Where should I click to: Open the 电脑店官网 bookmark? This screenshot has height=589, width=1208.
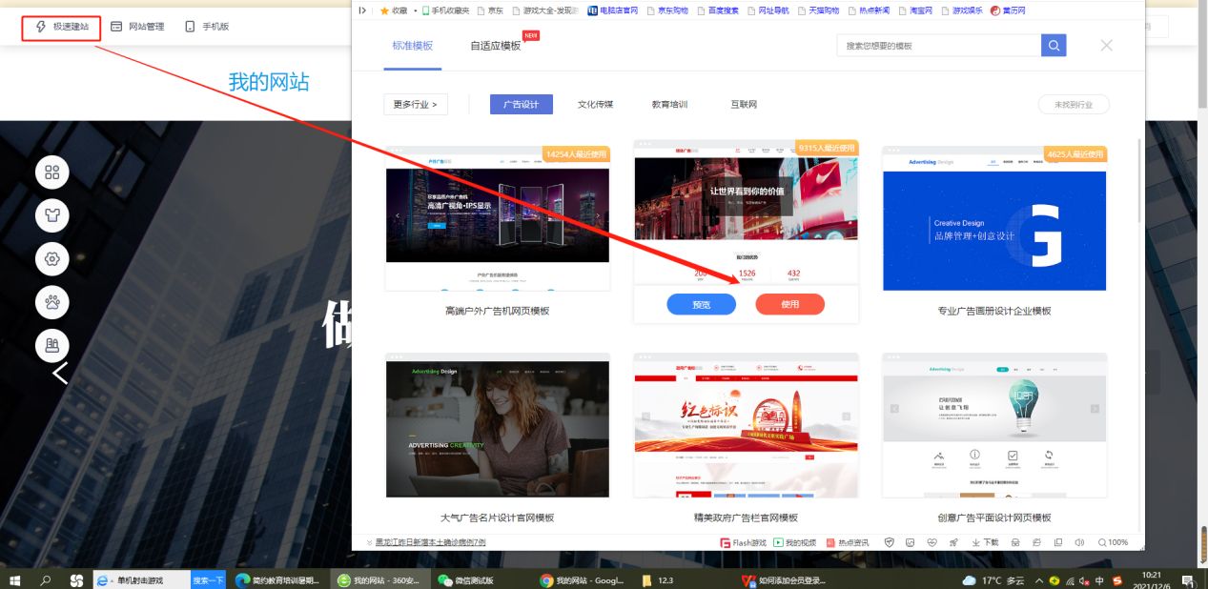612,10
